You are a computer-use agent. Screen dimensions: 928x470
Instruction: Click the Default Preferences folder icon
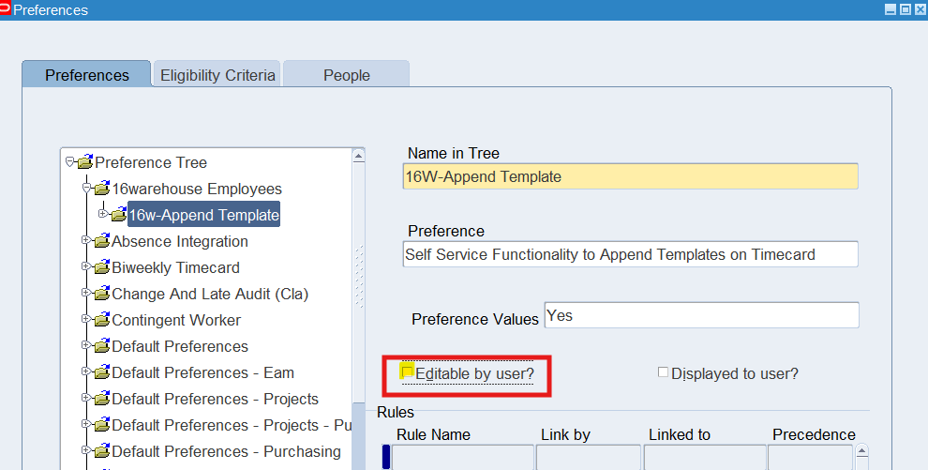(101, 346)
